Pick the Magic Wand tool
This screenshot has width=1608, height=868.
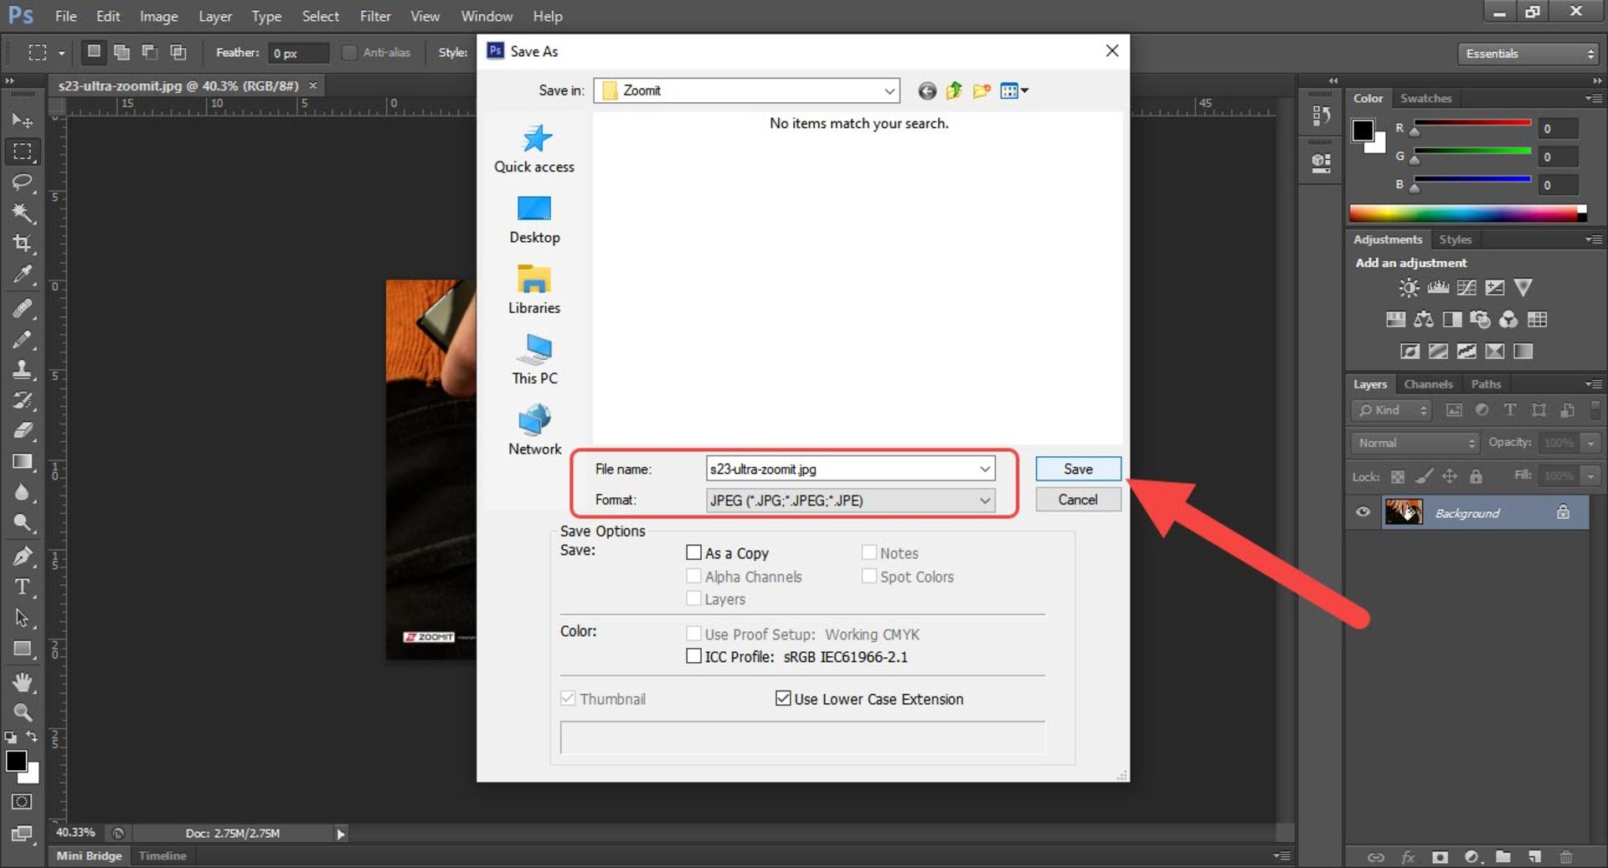click(23, 213)
